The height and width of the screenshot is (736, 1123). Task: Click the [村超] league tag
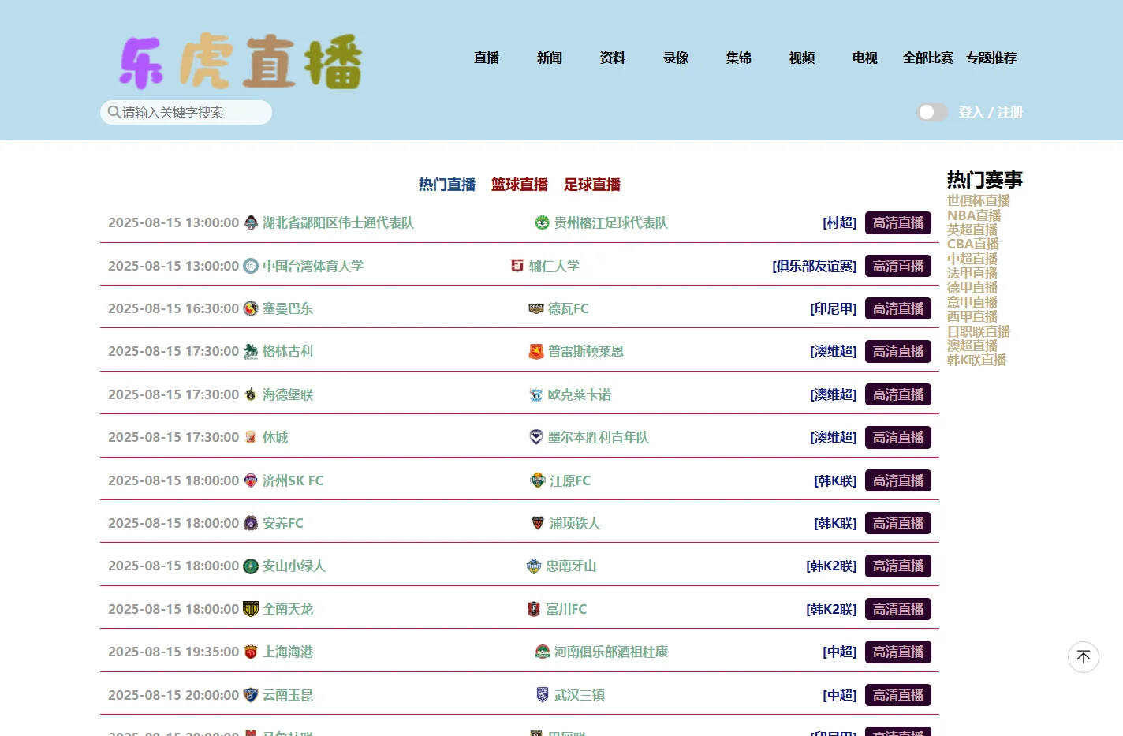[840, 222]
